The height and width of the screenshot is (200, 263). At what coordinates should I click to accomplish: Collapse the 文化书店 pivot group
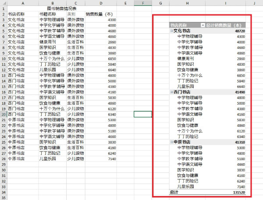(x=171, y=31)
